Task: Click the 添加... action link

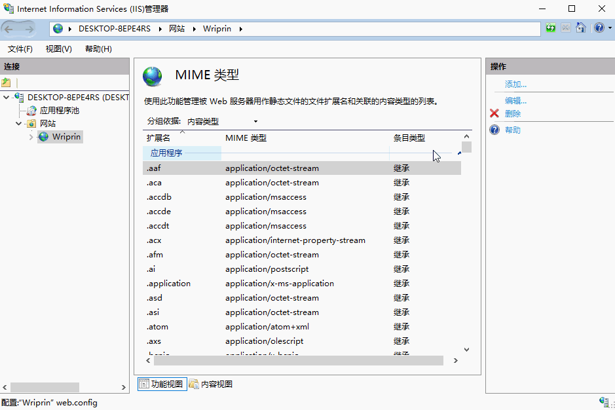Action: coord(515,84)
